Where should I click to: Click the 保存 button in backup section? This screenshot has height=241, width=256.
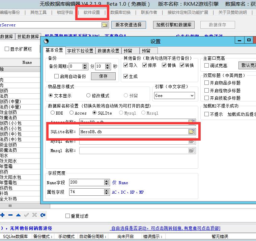click(x=103, y=76)
